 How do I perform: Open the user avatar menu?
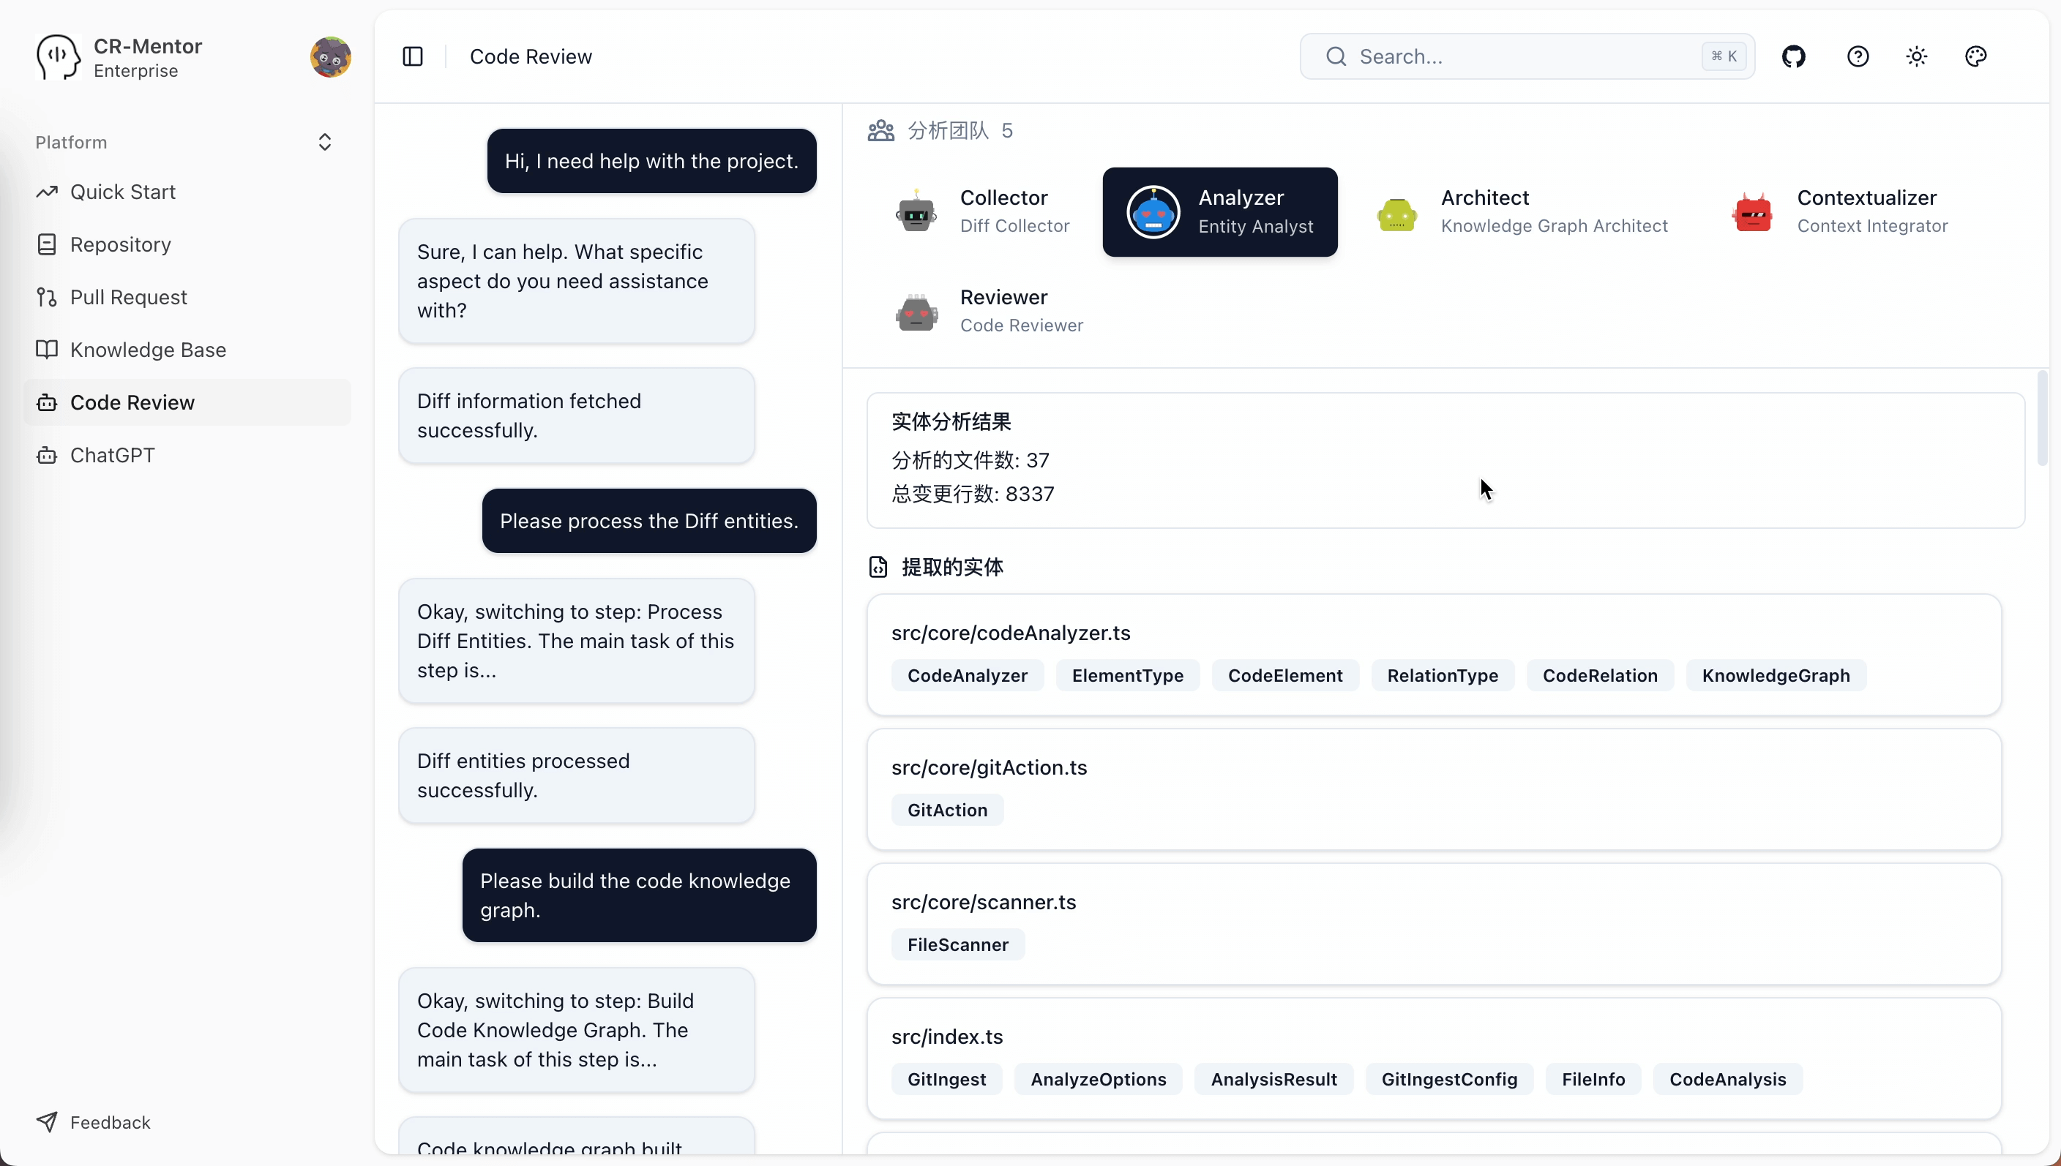click(x=330, y=56)
